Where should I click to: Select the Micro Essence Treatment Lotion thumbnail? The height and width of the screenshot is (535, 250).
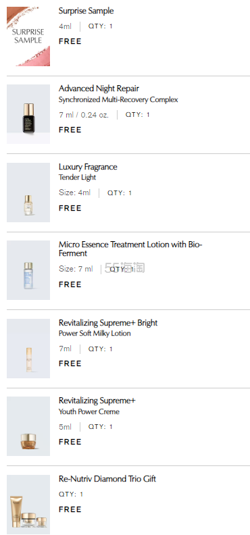[x=28, y=270]
